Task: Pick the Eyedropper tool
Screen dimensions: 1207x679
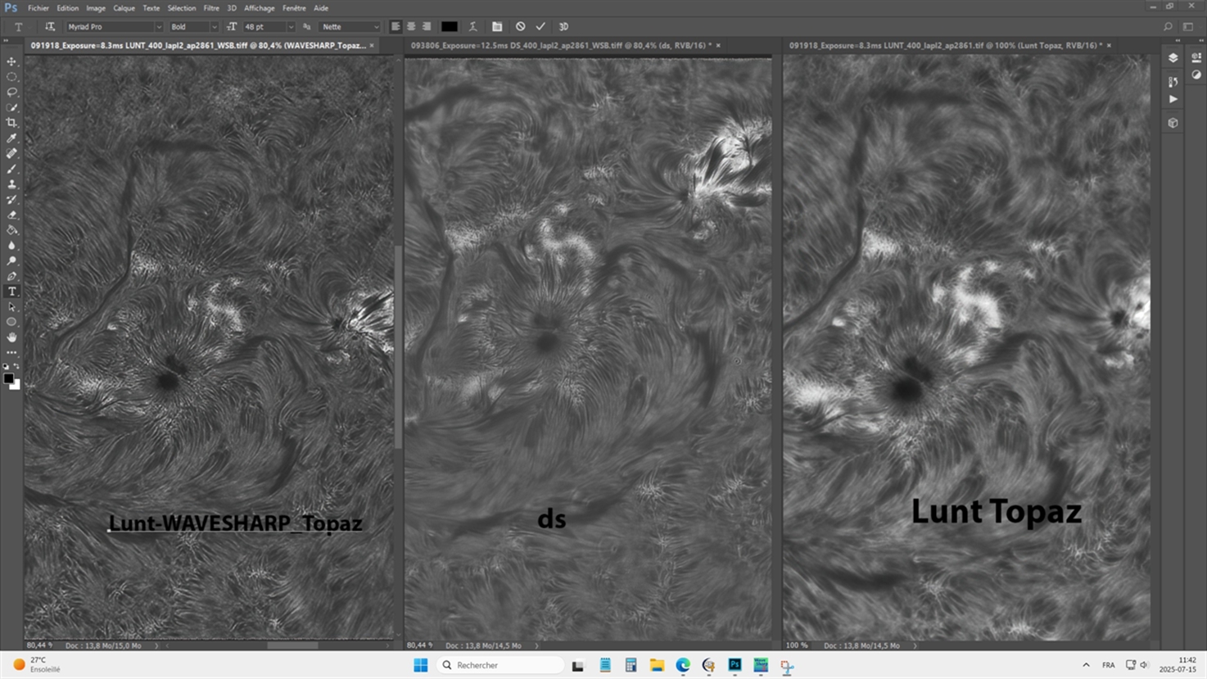Action: point(11,138)
